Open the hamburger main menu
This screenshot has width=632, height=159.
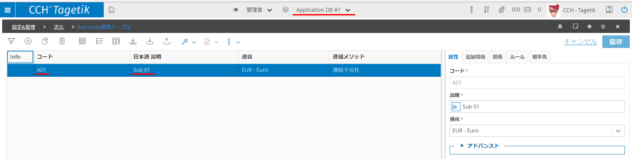click(8, 10)
